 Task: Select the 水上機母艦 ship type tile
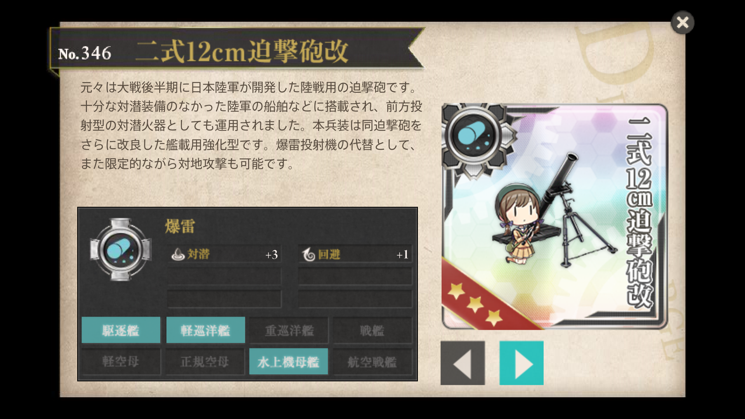point(289,362)
